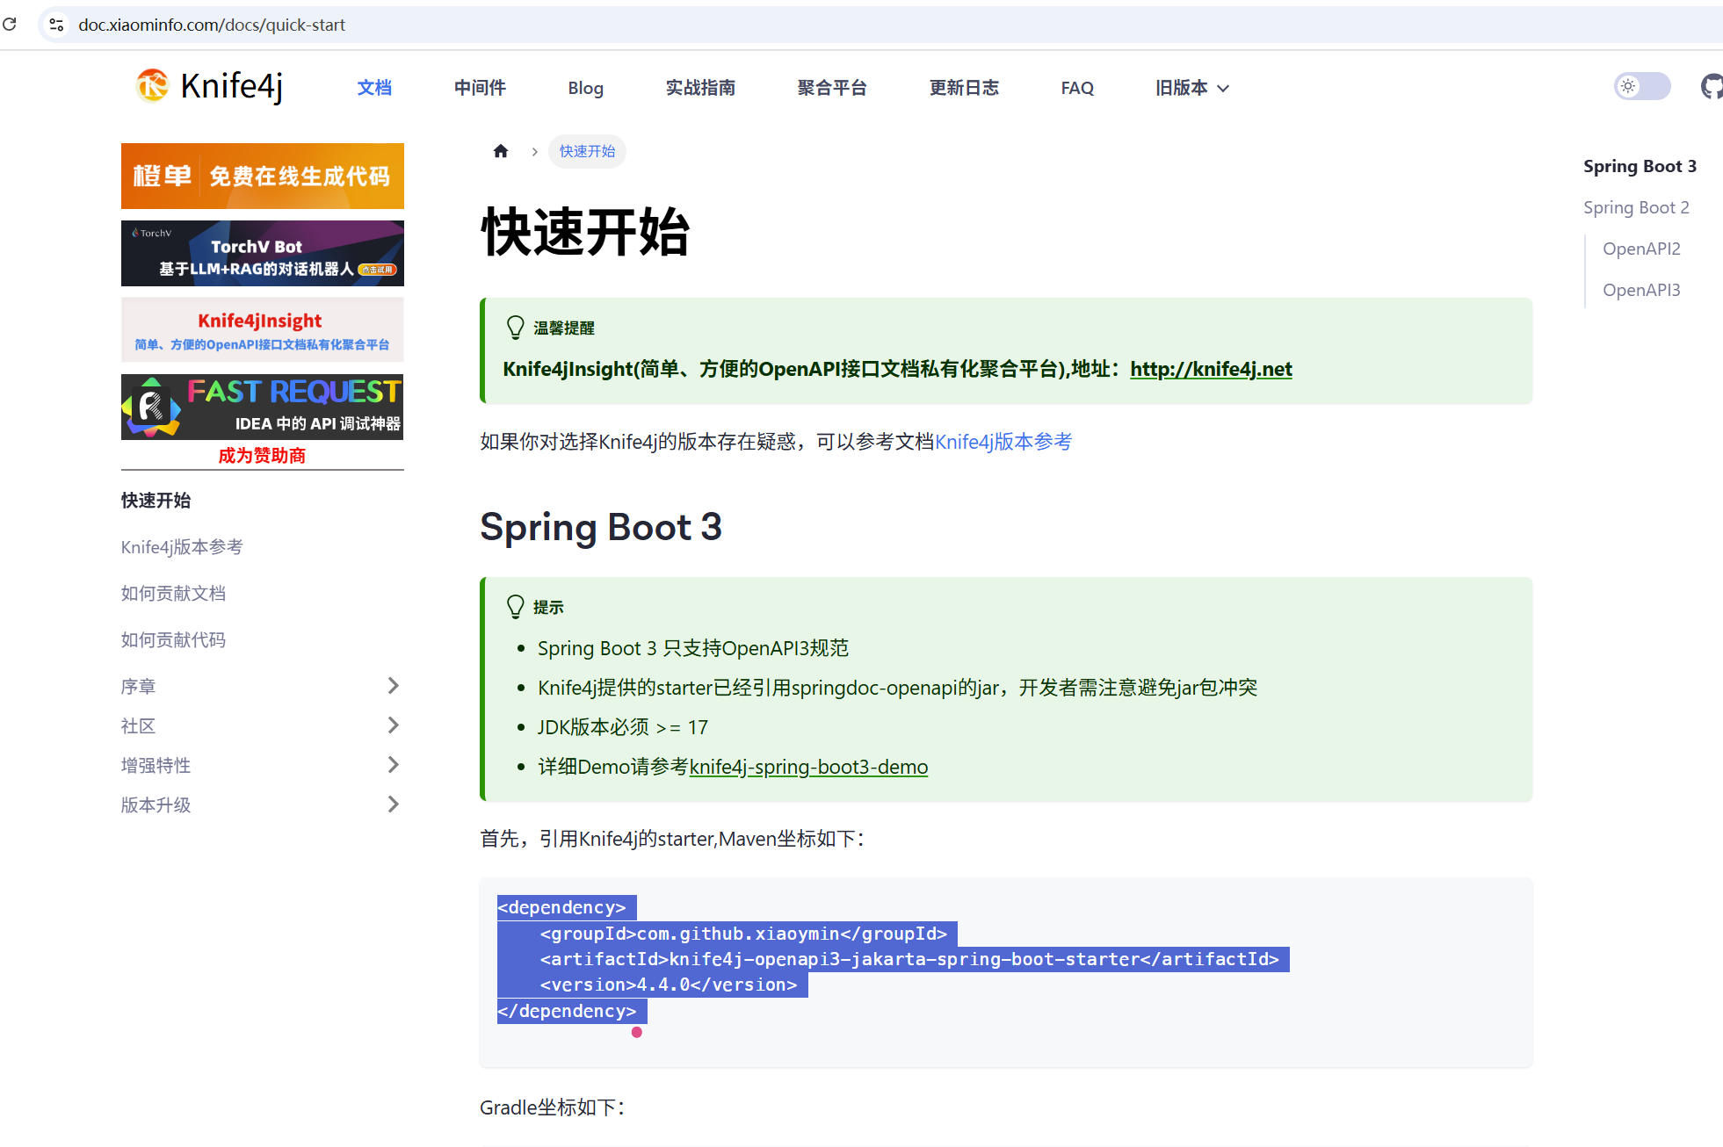This screenshot has width=1723, height=1147.
Task: Click the 'JDK版本必须 >= 17' bullet text
Action: pos(623,727)
